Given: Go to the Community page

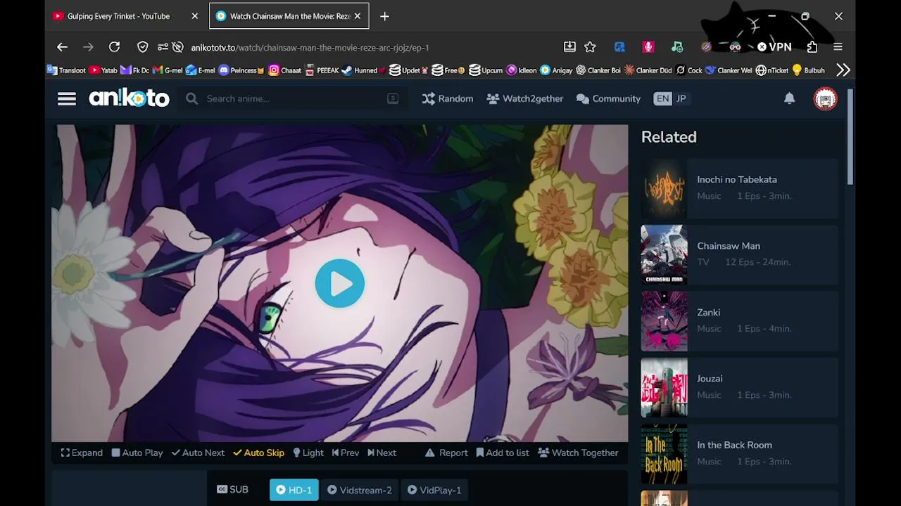Looking at the screenshot, I should point(608,99).
